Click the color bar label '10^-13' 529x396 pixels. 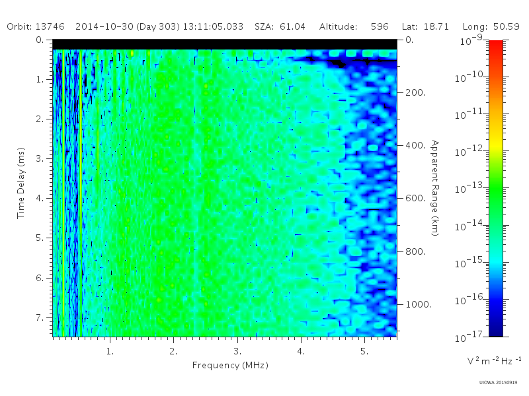470,187
